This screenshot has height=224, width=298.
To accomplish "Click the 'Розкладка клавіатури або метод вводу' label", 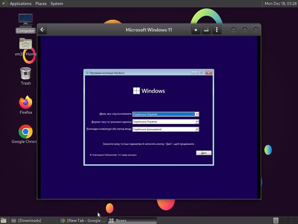I will coord(109,129).
